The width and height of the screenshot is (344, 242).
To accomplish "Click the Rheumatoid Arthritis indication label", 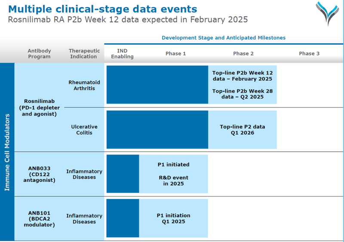I will [x=84, y=85].
